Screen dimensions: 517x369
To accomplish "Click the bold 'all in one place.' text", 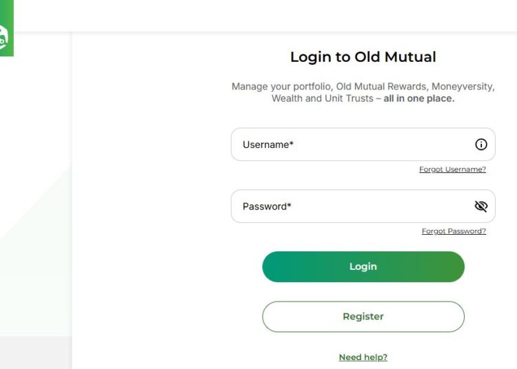I will click(x=419, y=98).
